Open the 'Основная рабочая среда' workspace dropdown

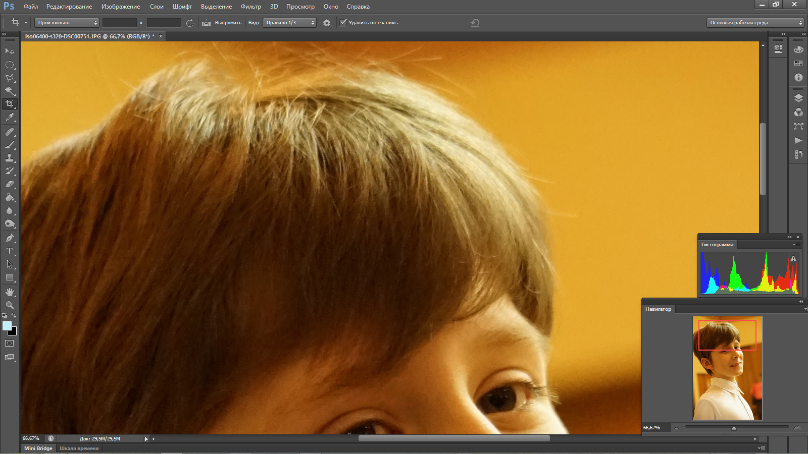tap(755, 23)
